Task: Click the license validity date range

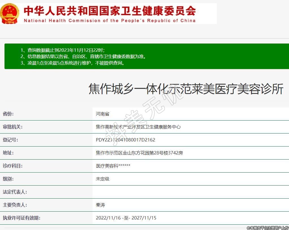Action: (126, 218)
